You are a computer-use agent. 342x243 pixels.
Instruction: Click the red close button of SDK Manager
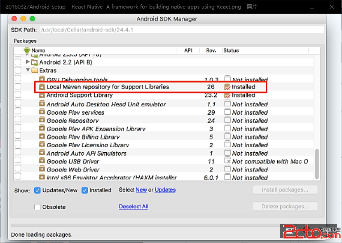(15, 19)
